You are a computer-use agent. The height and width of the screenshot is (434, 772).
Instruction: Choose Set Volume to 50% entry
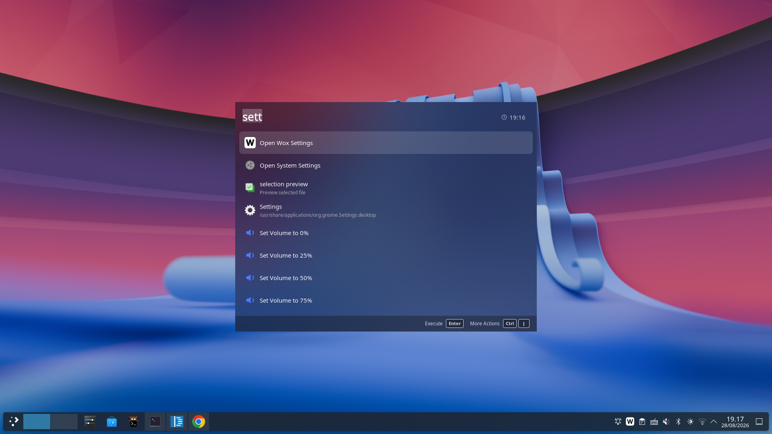[x=386, y=278]
